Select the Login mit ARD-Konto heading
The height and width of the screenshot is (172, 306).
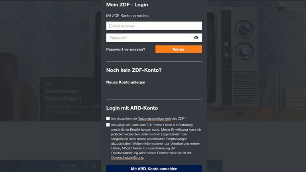[132, 108]
